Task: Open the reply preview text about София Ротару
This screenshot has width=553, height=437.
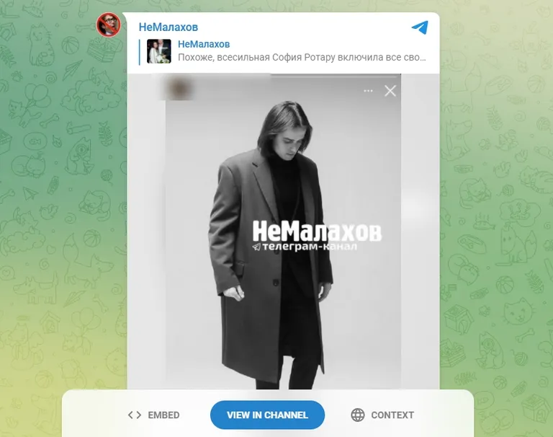Action: (x=302, y=57)
